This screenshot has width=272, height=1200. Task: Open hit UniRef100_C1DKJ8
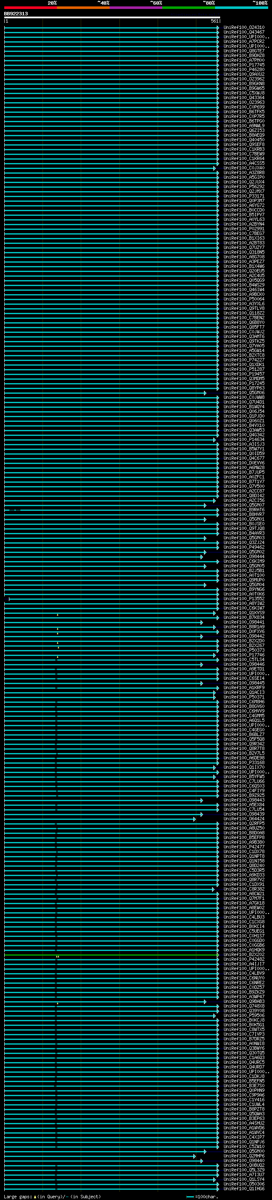point(244,1076)
